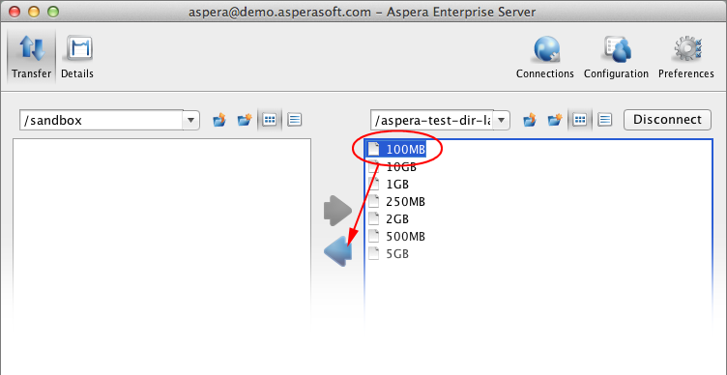The image size is (727, 375).
Task: Zoom the window with green button
Action: 53,12
